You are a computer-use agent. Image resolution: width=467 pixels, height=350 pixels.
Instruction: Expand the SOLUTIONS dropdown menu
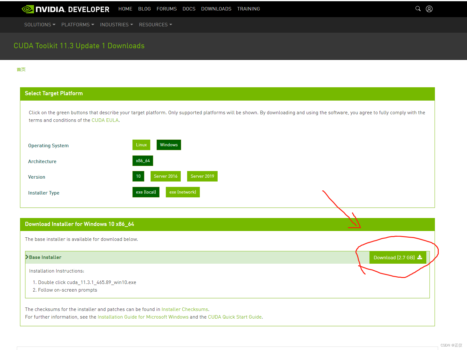40,25
